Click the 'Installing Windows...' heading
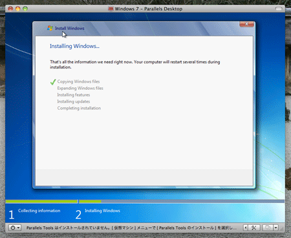This screenshot has width=291, height=238. (74, 46)
